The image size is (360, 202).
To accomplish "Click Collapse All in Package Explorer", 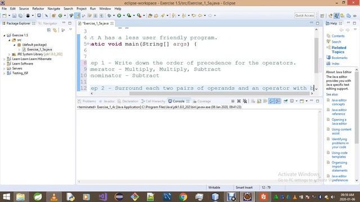I will click(49, 30).
